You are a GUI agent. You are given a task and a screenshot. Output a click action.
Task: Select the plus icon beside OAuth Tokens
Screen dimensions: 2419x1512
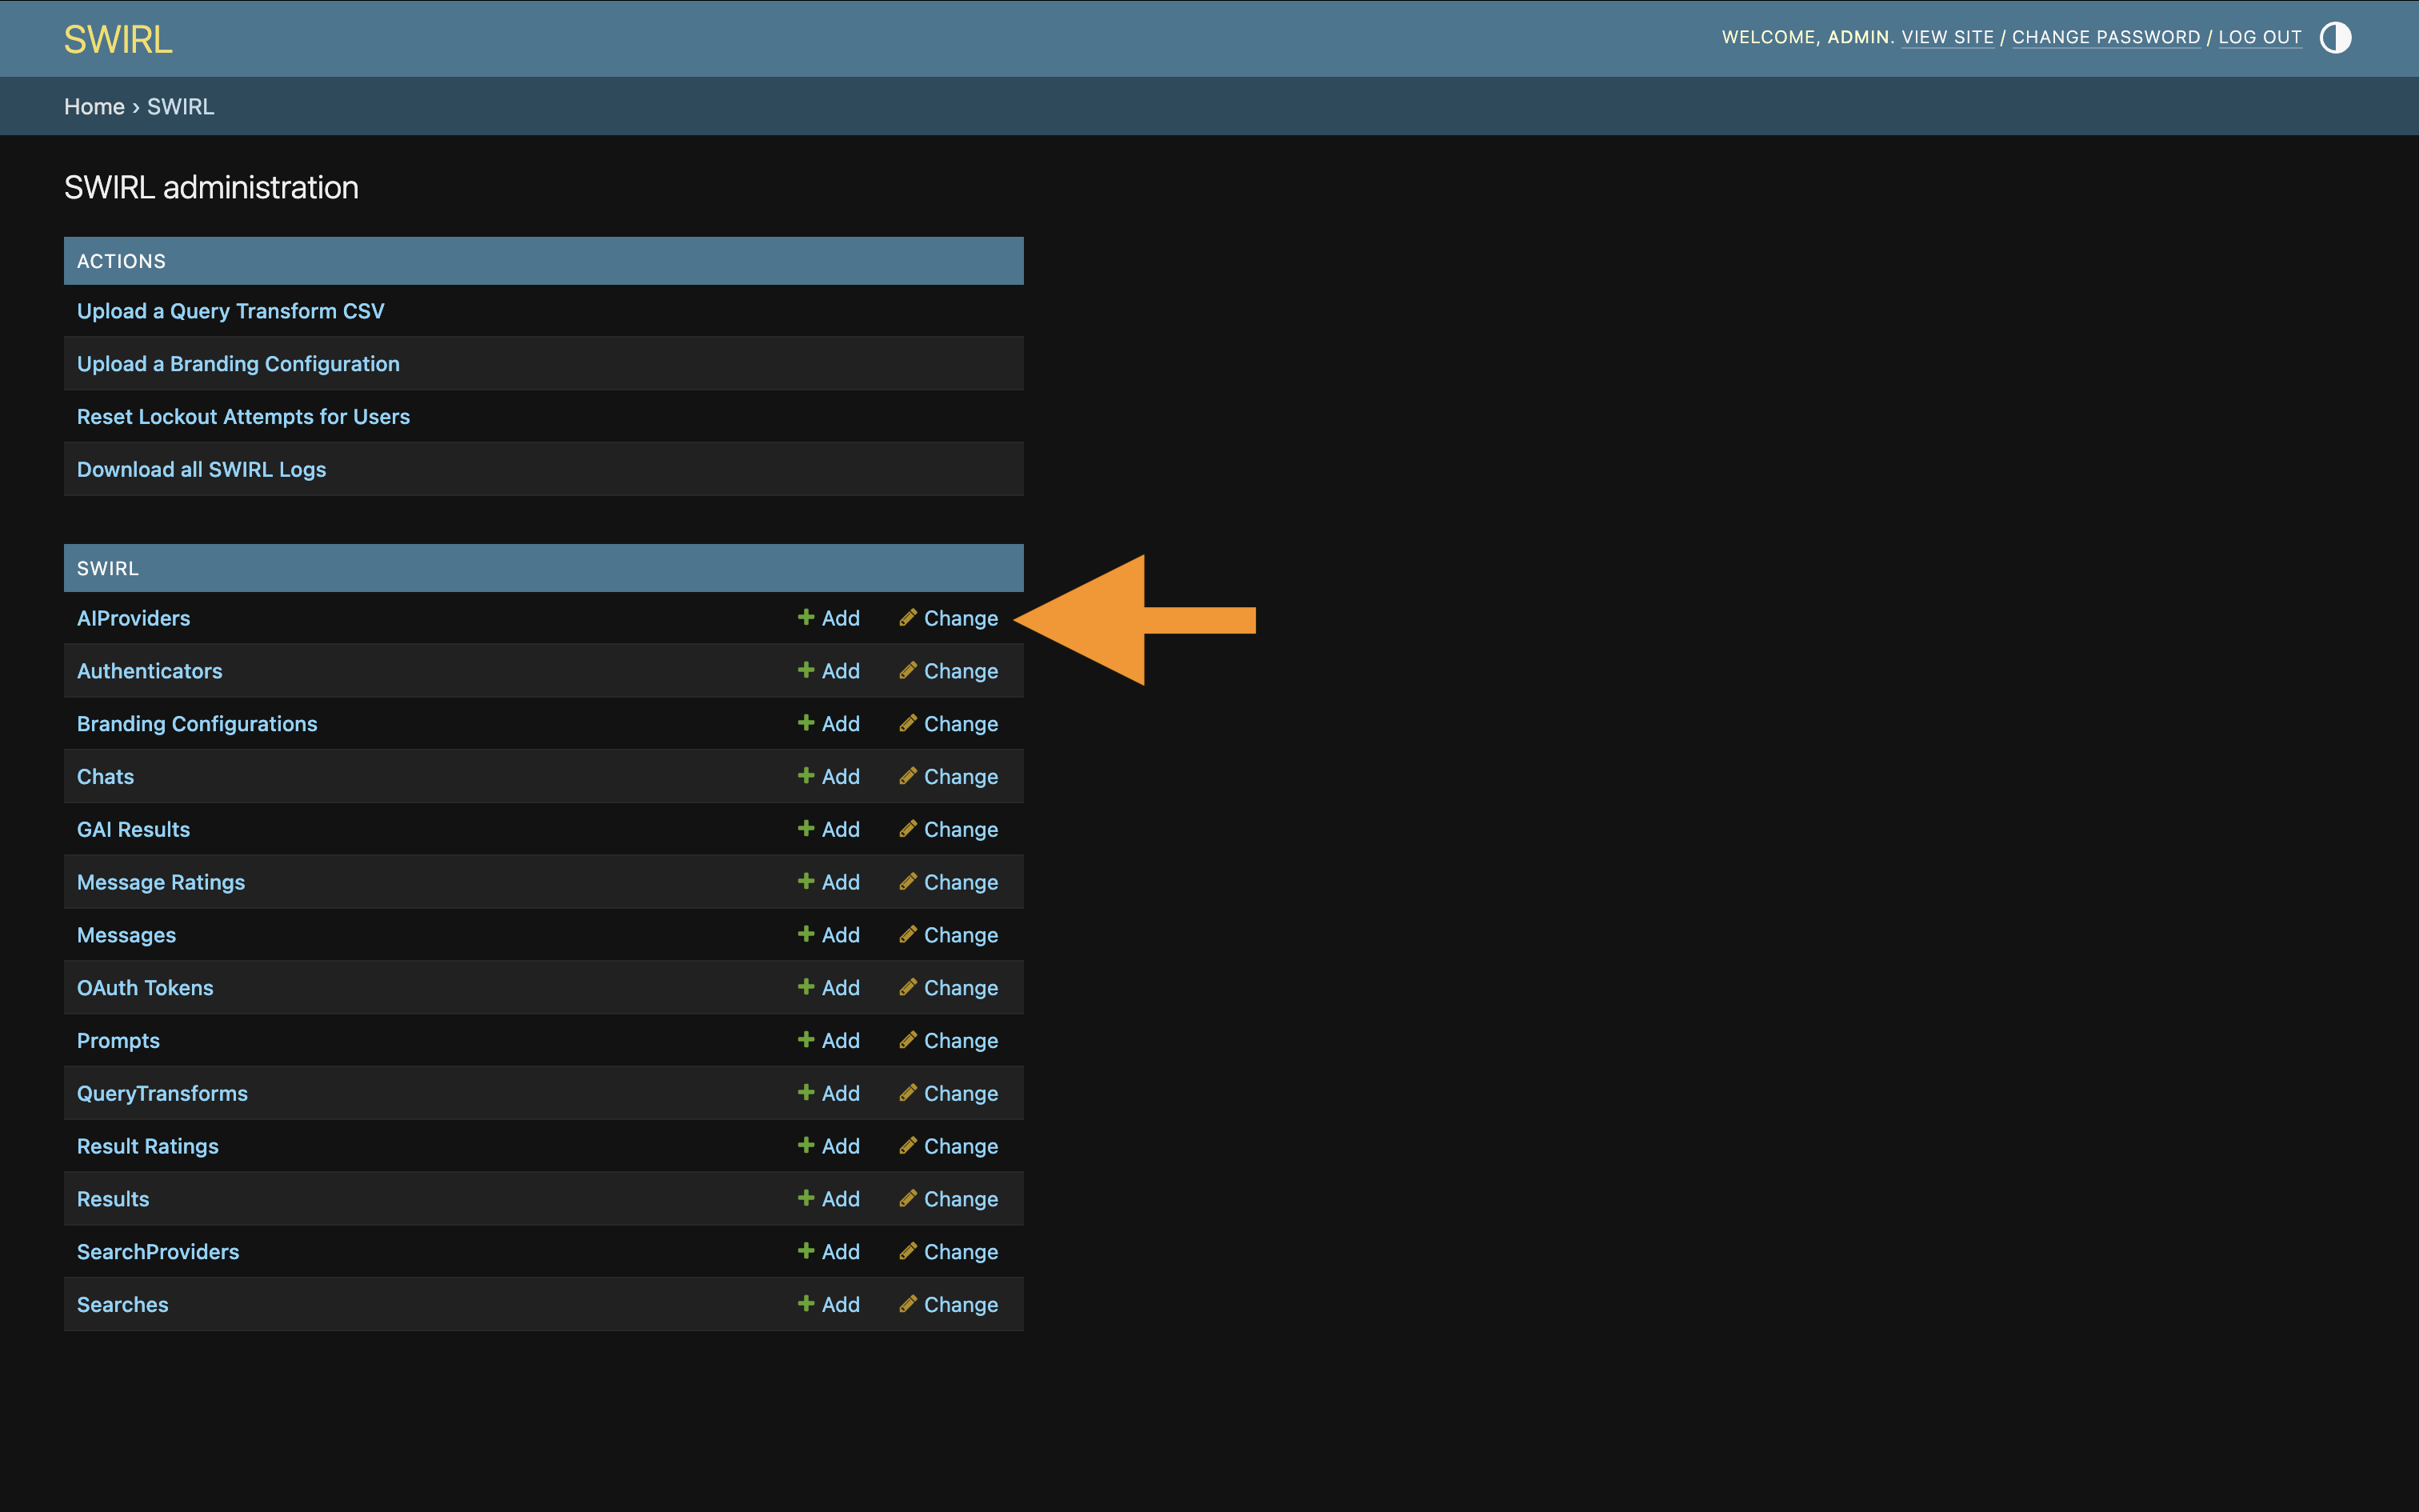(806, 987)
